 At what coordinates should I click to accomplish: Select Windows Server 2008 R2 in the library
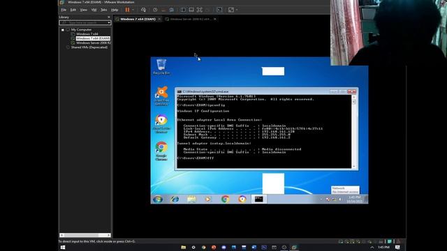tap(93, 43)
